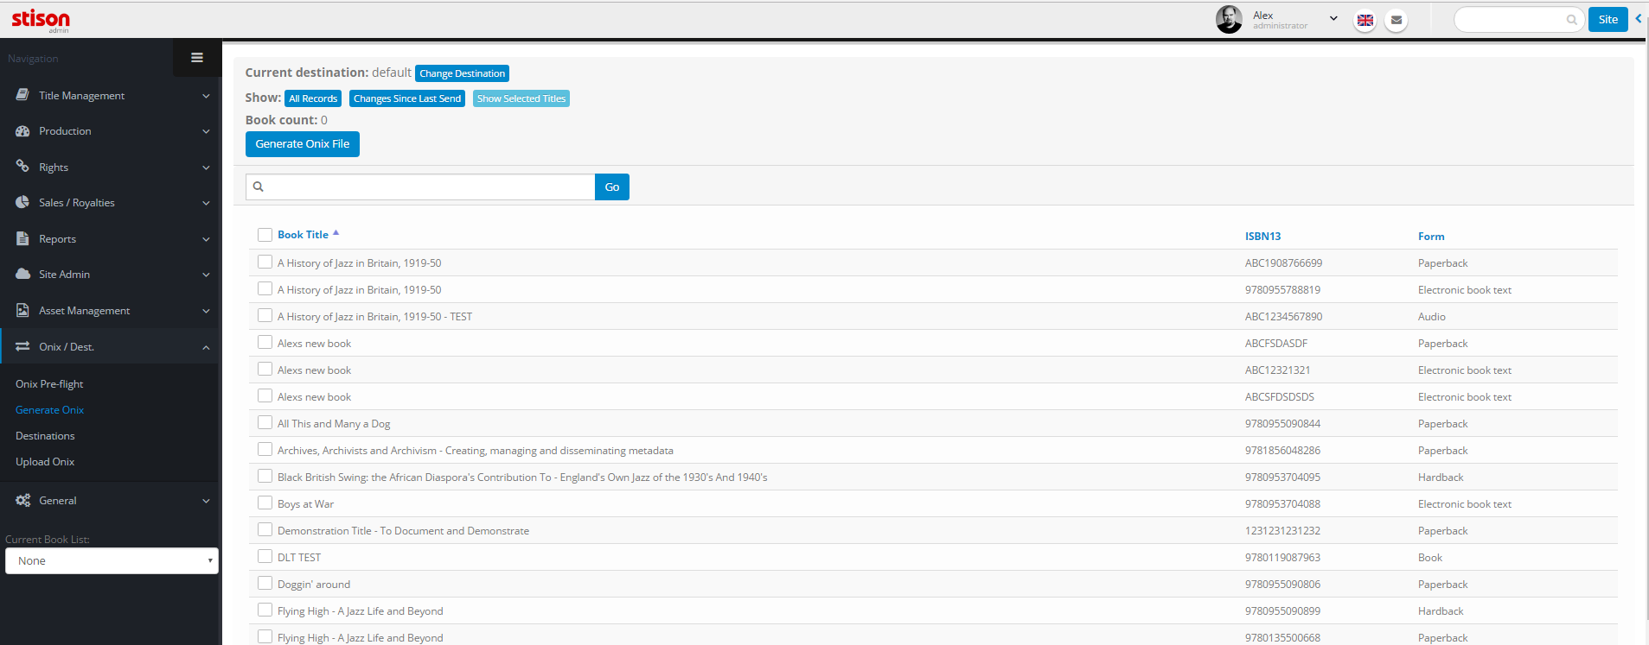The width and height of the screenshot is (1649, 645).
Task: Click the Production palette icon in sidebar
Action: 23,131
